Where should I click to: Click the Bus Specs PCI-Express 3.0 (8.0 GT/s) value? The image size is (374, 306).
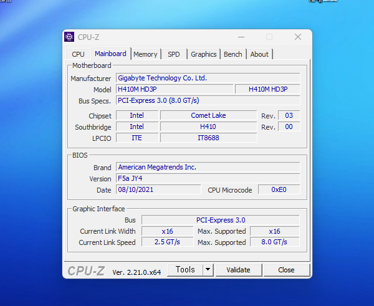coord(208,100)
